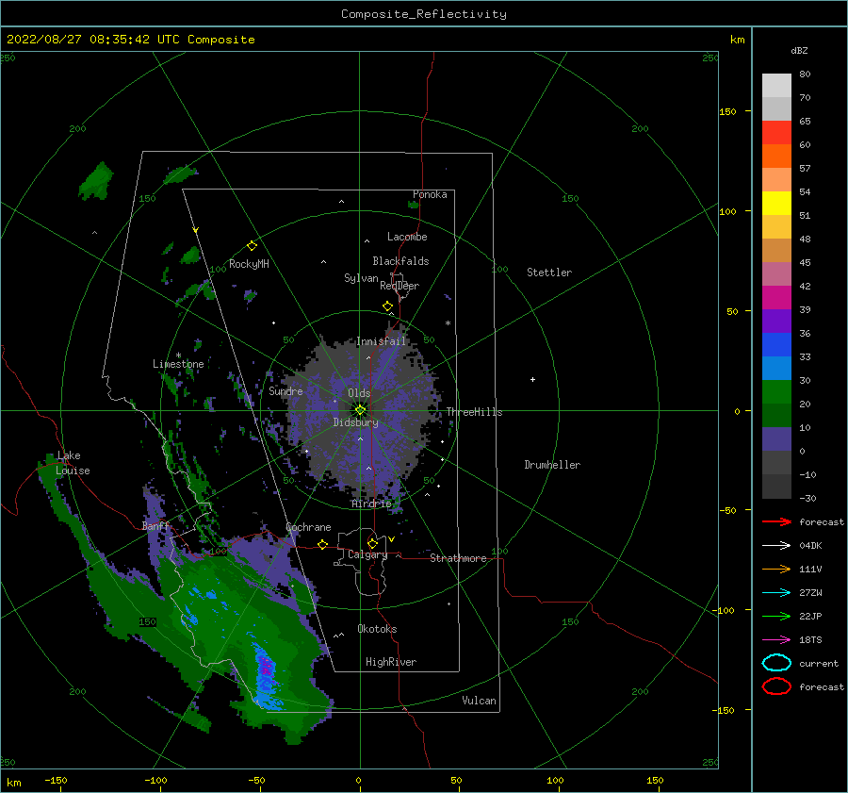Screen dimensions: 848x793
Task: Click the yellow radar-site marker at the map center
Action: coord(360,410)
